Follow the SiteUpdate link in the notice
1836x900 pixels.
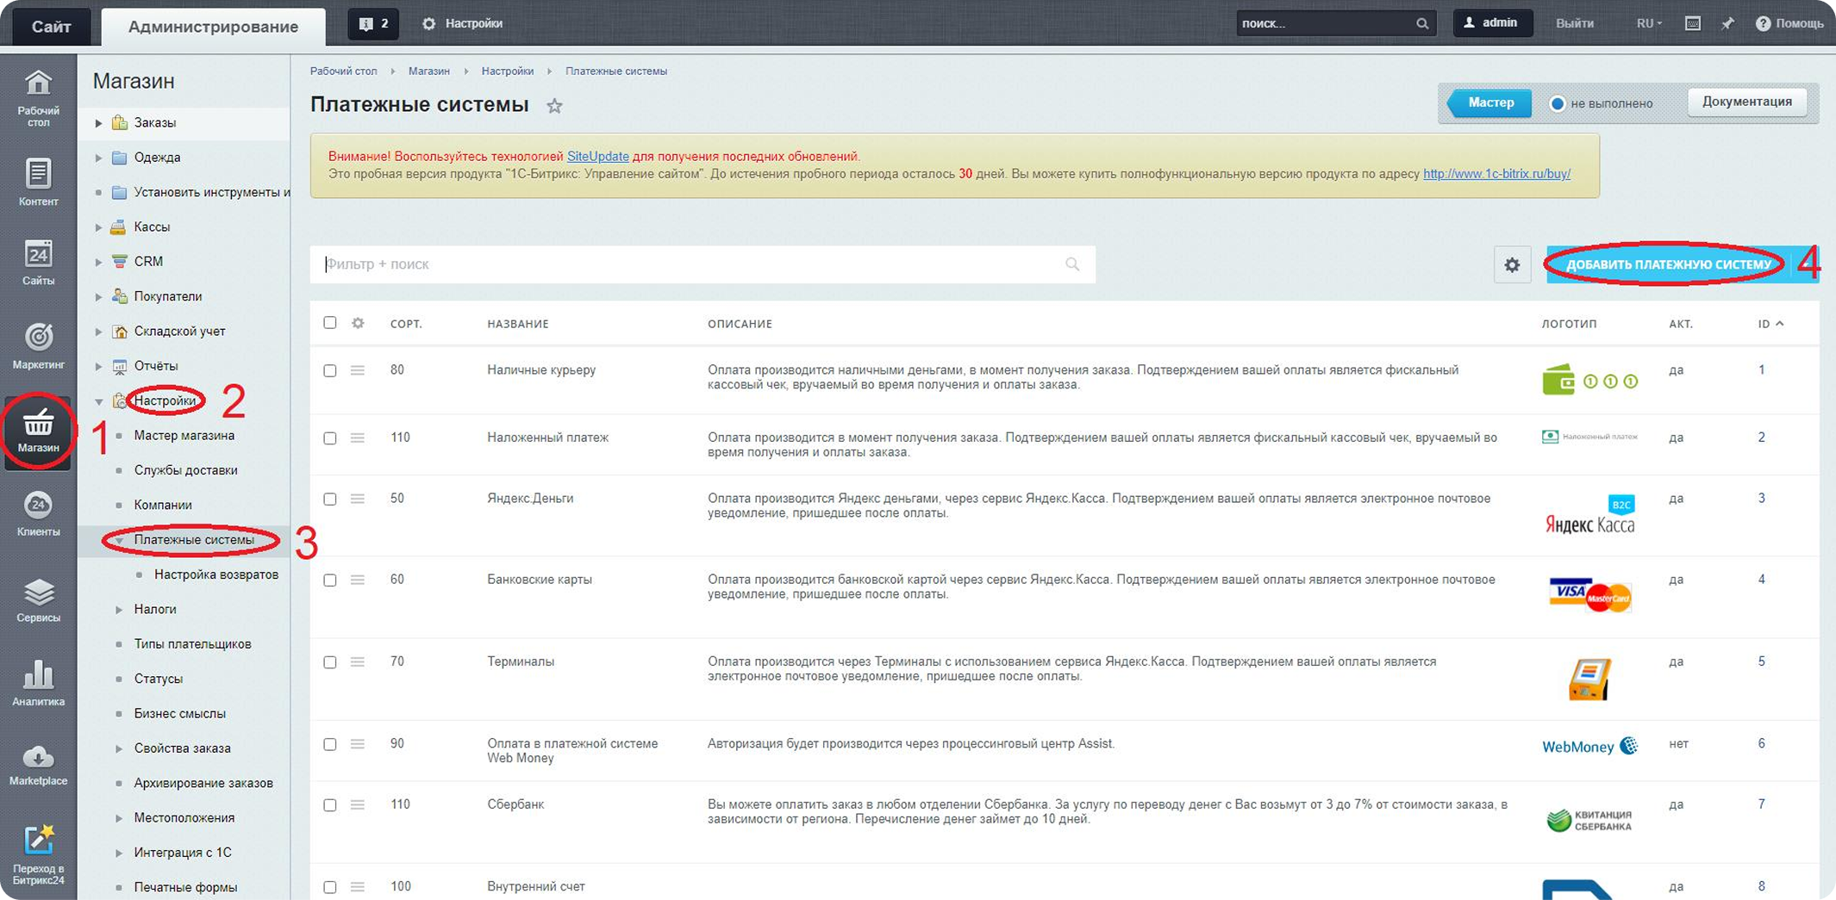[x=597, y=156]
